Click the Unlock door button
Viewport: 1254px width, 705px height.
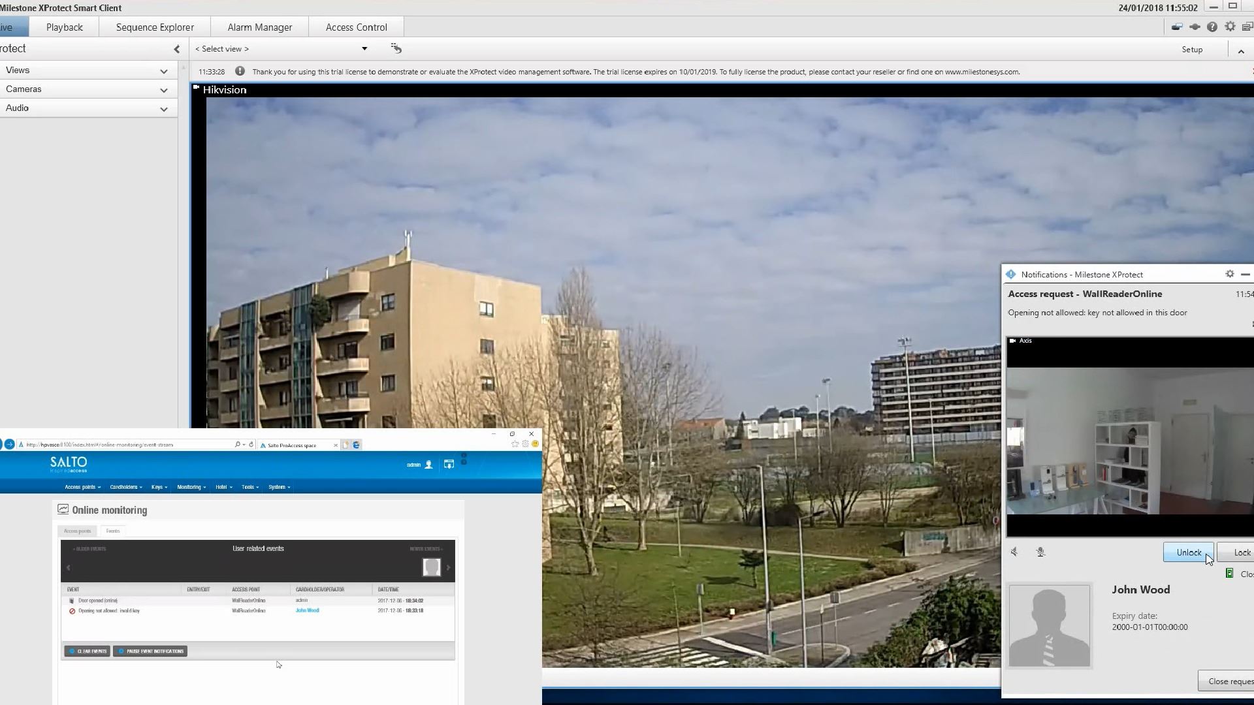(1188, 552)
